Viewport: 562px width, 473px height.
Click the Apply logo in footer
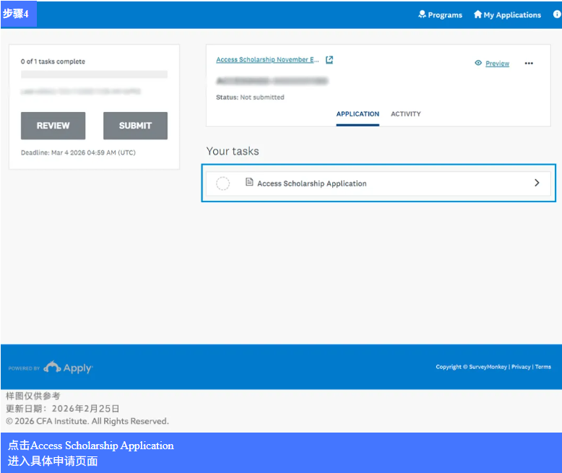coord(68,368)
